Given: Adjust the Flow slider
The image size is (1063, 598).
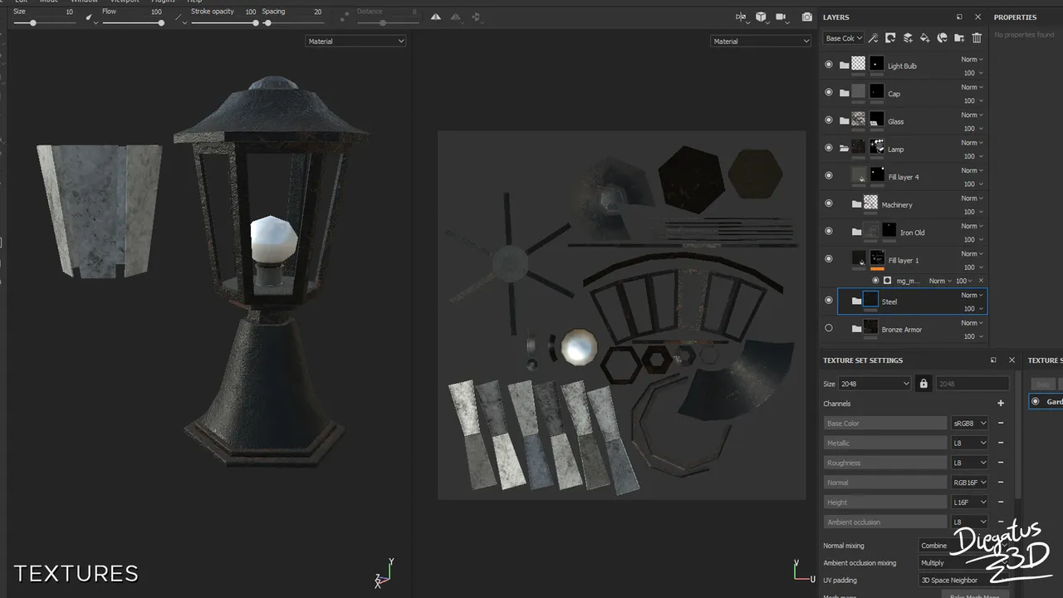Looking at the screenshot, I should pos(132,22).
